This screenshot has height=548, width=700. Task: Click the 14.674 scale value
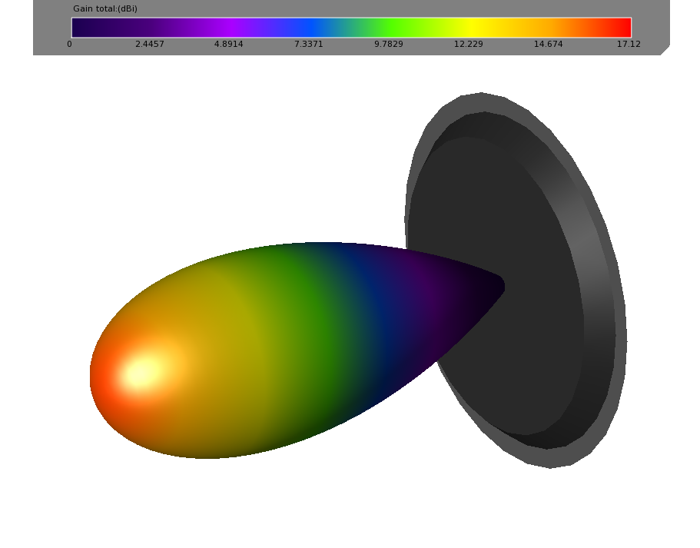(548, 44)
